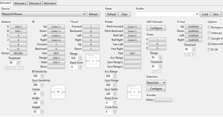Click the IR Center value field
Viewport: 223px width, 117px height.
pos(36,94)
